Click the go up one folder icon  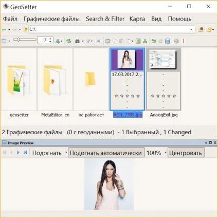(25, 30)
